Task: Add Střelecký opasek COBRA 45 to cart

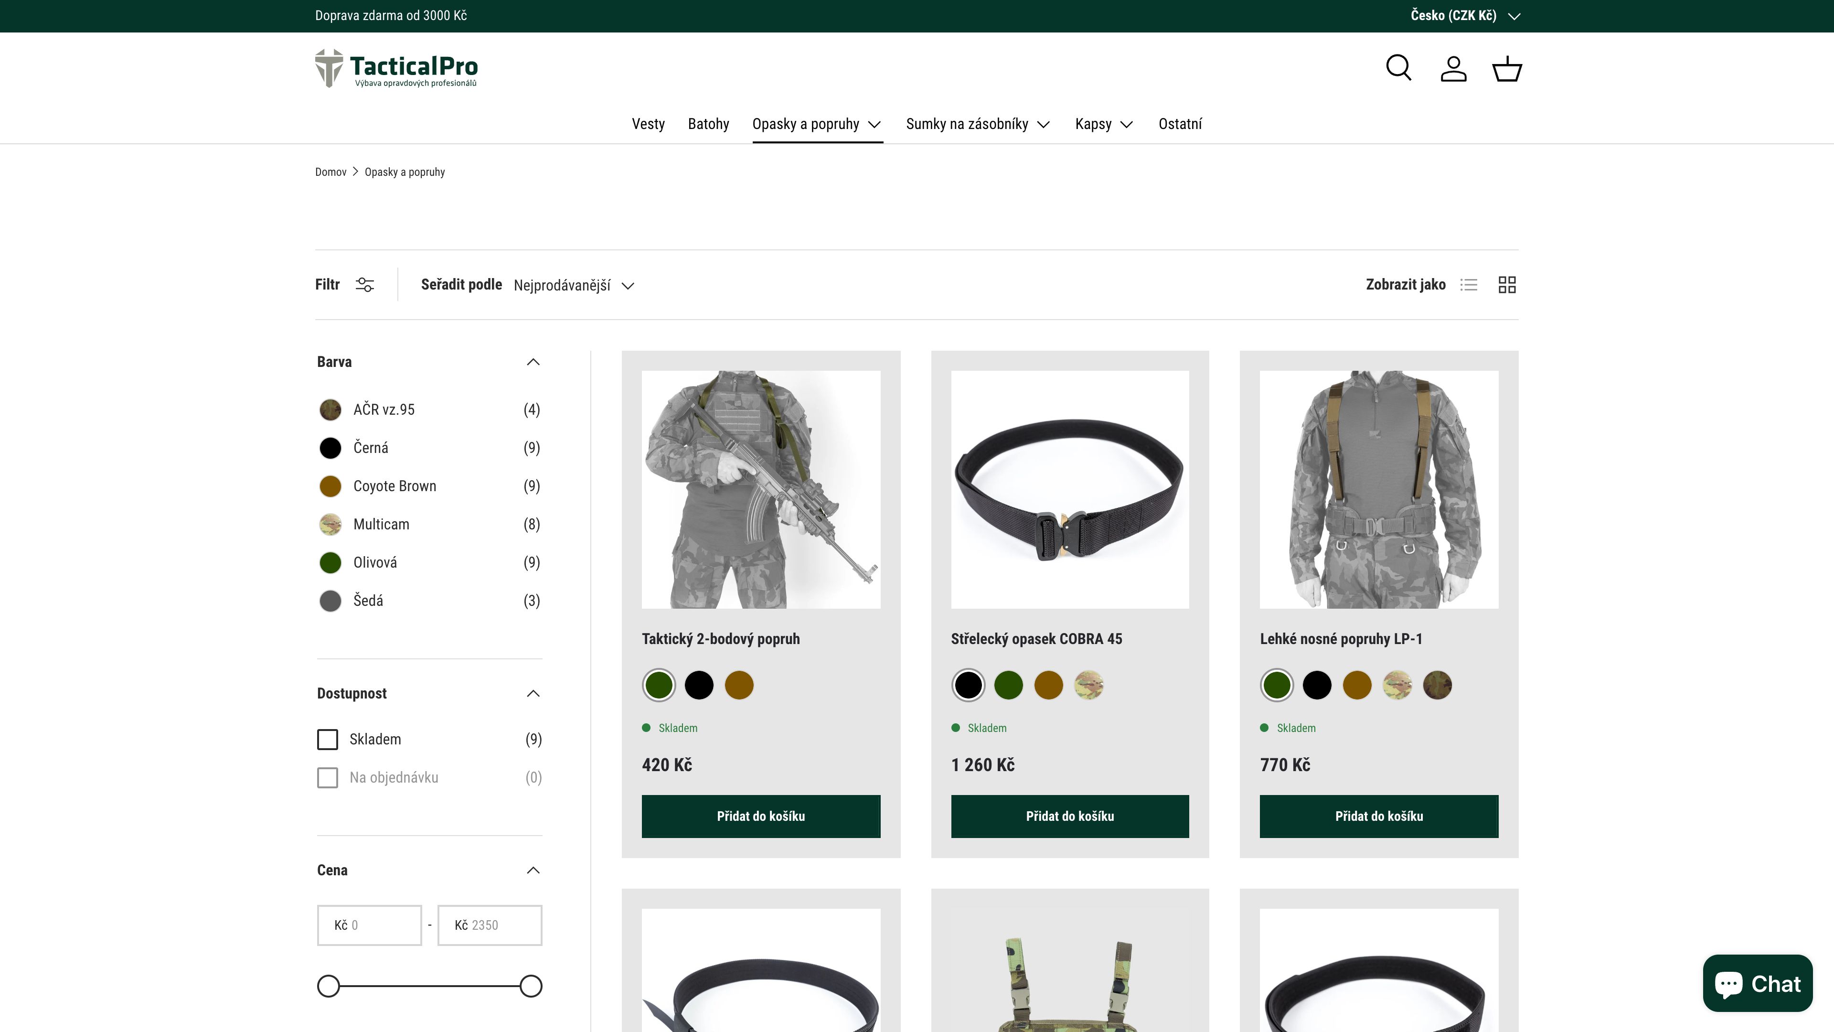Action: 1069,816
